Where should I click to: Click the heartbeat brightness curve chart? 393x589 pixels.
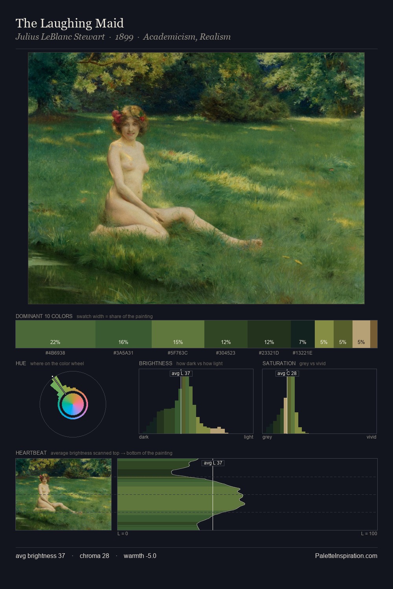[x=247, y=494]
